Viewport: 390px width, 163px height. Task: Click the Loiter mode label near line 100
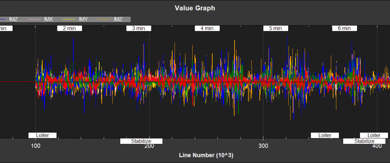click(x=42, y=135)
